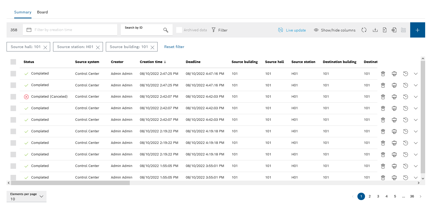Go to next page with right pagination arrow
Image resolution: width=427 pixels, height=204 pixels.
click(x=420, y=196)
